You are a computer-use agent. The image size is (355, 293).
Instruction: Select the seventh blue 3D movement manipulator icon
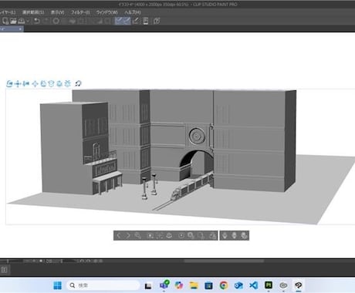point(59,83)
